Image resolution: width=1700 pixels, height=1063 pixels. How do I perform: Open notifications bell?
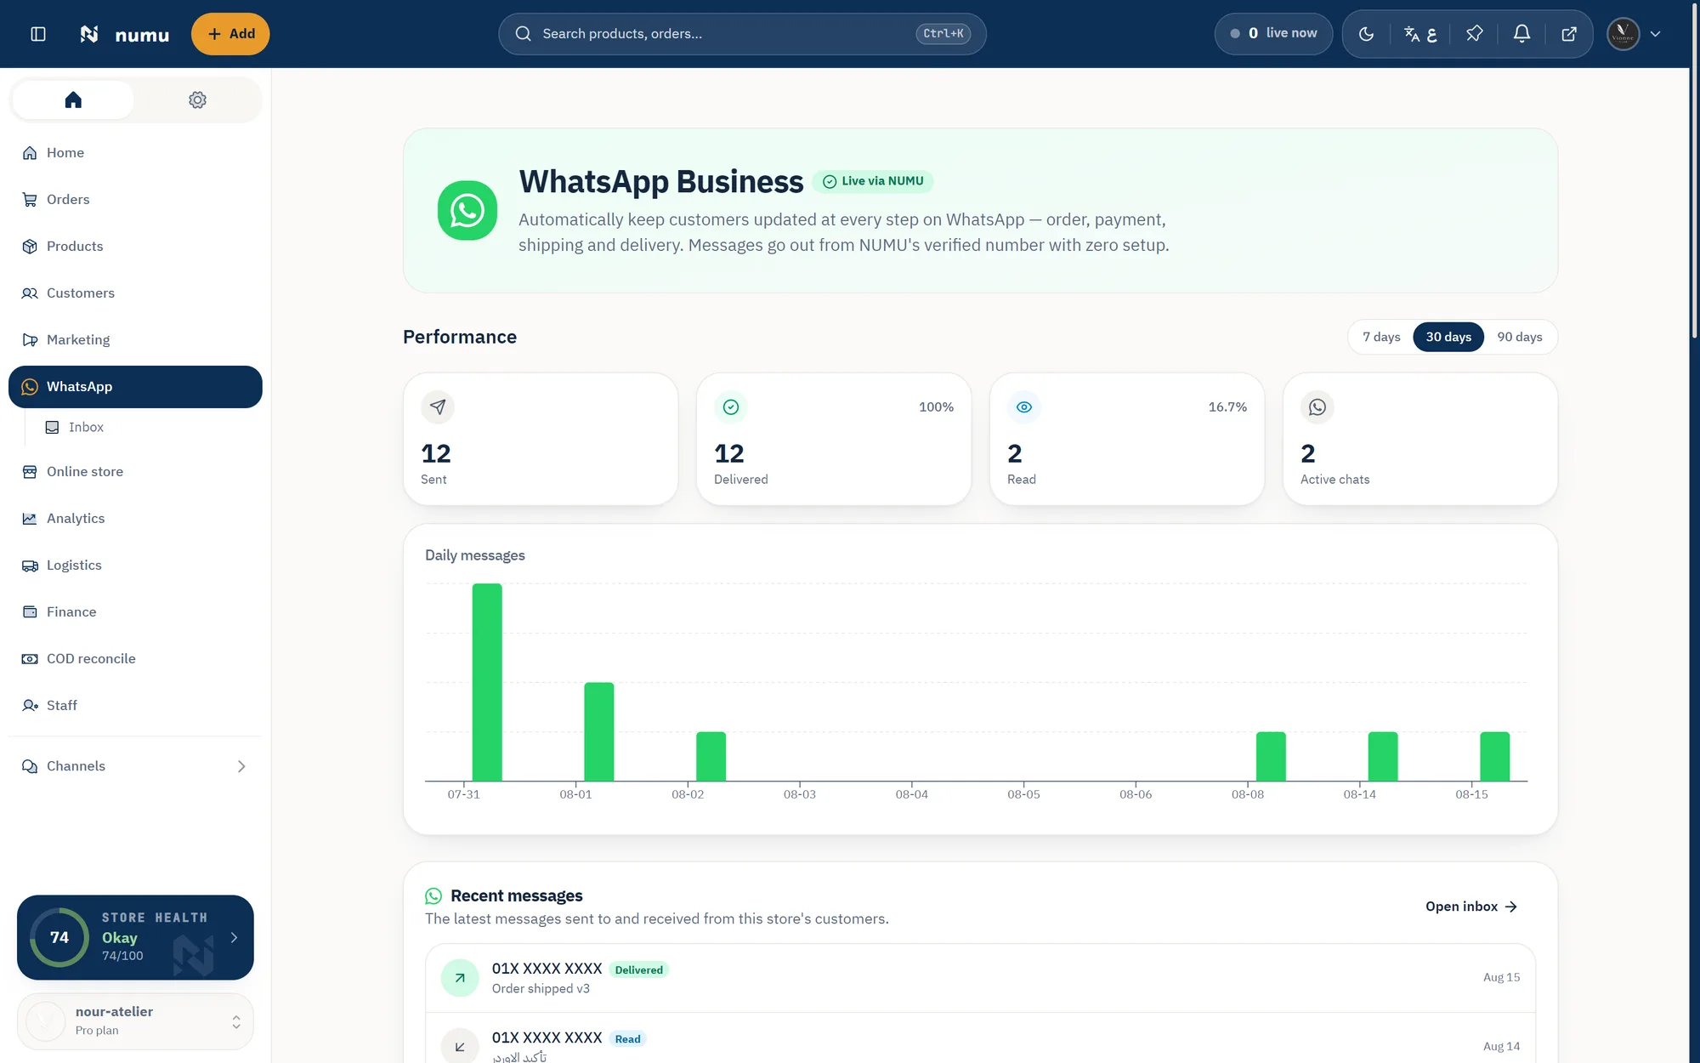(1521, 34)
